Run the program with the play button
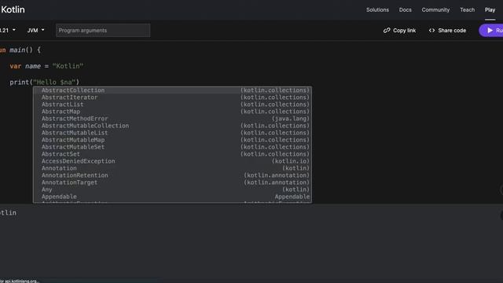The width and height of the screenshot is (503, 283). pyautogui.click(x=491, y=31)
